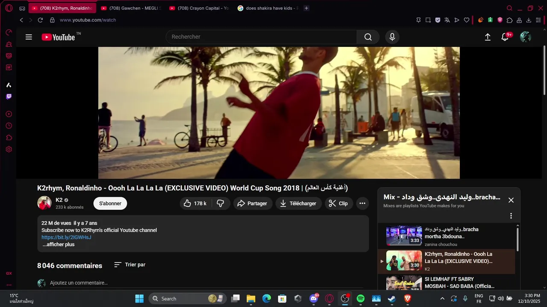Screen dimensions: 547x307
Task: Open YouTube notifications bell
Action: pyautogui.click(x=505, y=37)
